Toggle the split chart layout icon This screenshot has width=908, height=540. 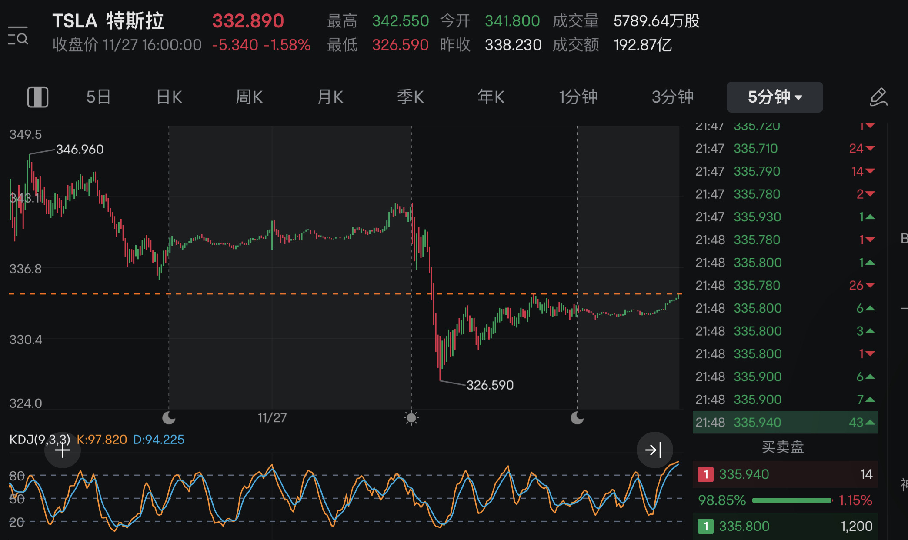pos(38,97)
